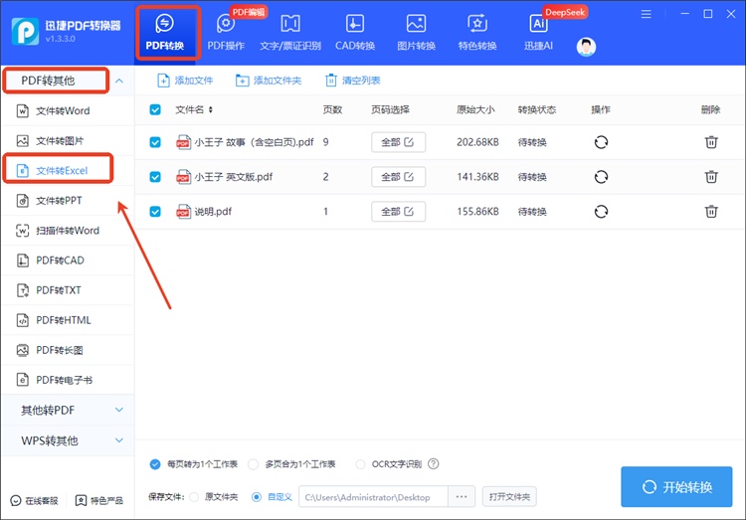Uncheck the 说明.pdf checkbox
The image size is (746, 520).
[155, 211]
